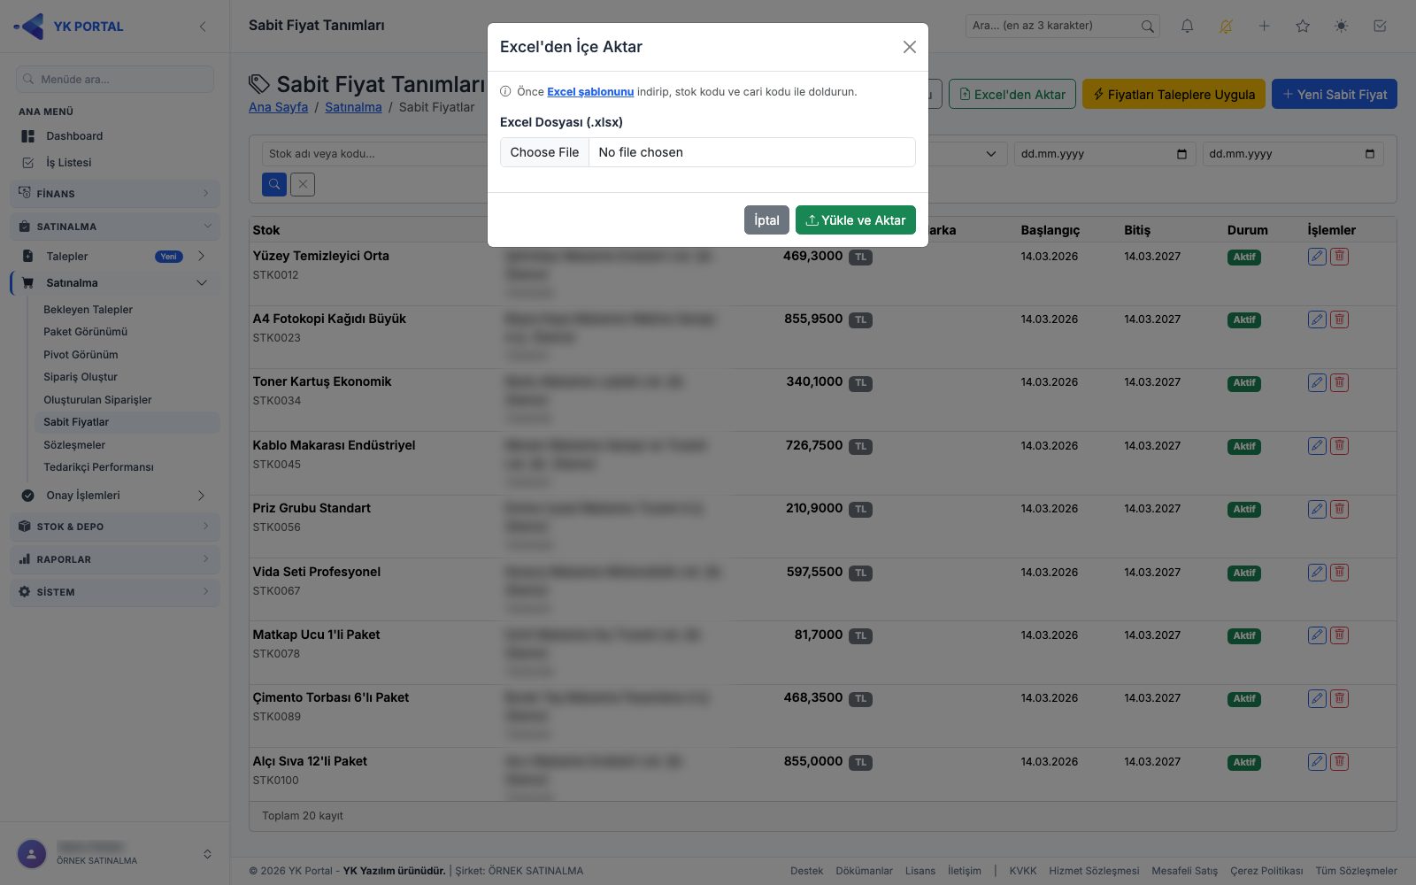The width and height of the screenshot is (1416, 885).
Task: Click the Choose File button
Action: pyautogui.click(x=544, y=152)
